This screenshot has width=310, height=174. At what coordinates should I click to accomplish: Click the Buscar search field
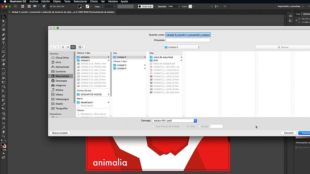click(x=283, y=47)
